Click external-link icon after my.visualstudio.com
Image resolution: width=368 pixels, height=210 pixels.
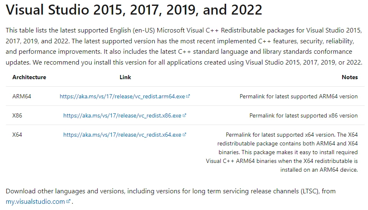(68, 201)
